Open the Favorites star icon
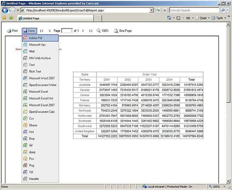The image size is (232, 190). coord(4,18)
